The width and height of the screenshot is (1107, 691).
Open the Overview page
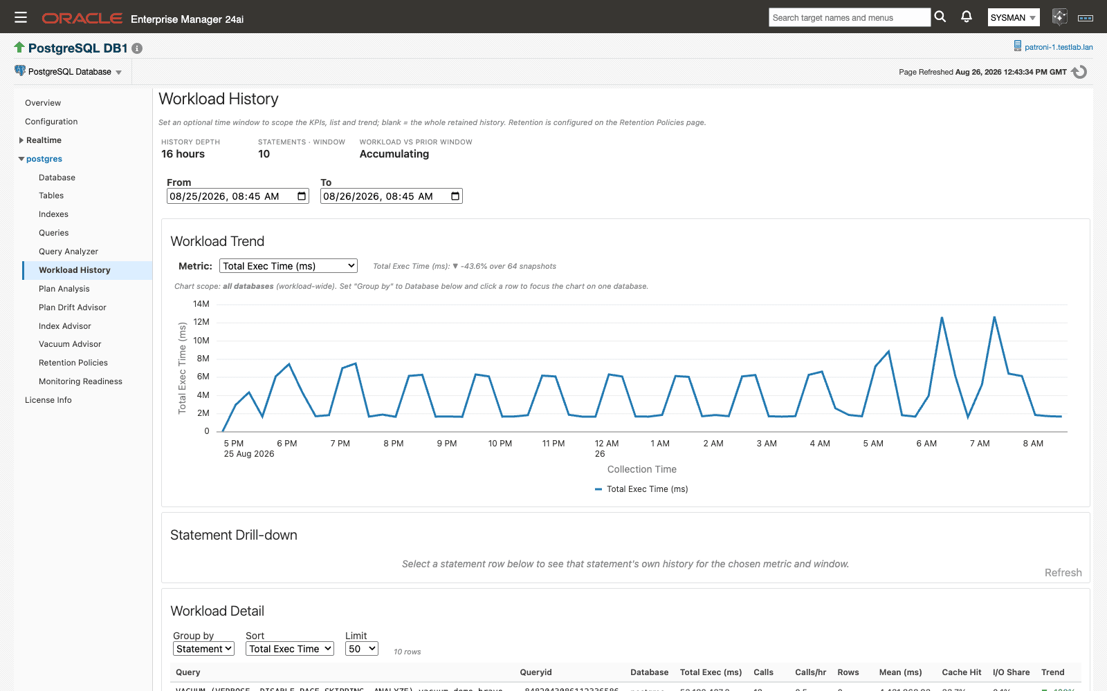(43, 103)
